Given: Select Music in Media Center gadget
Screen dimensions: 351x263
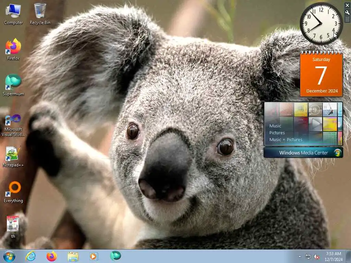Looking at the screenshot, I should (275, 126).
